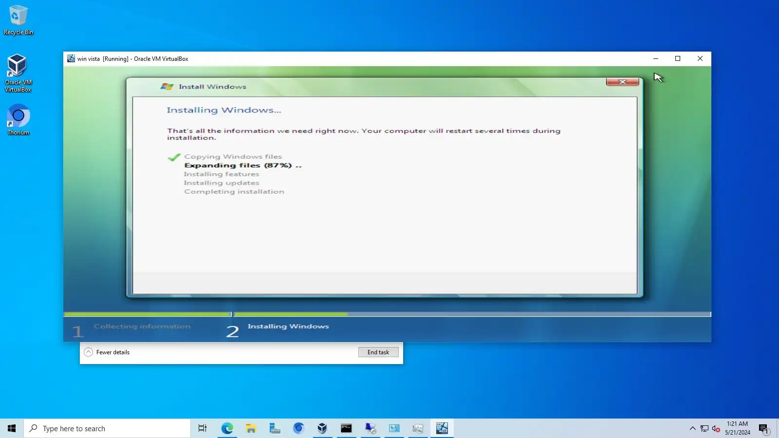Viewport: 779px width, 438px height.
Task: Open Task View on the taskbar
Action: (203, 428)
